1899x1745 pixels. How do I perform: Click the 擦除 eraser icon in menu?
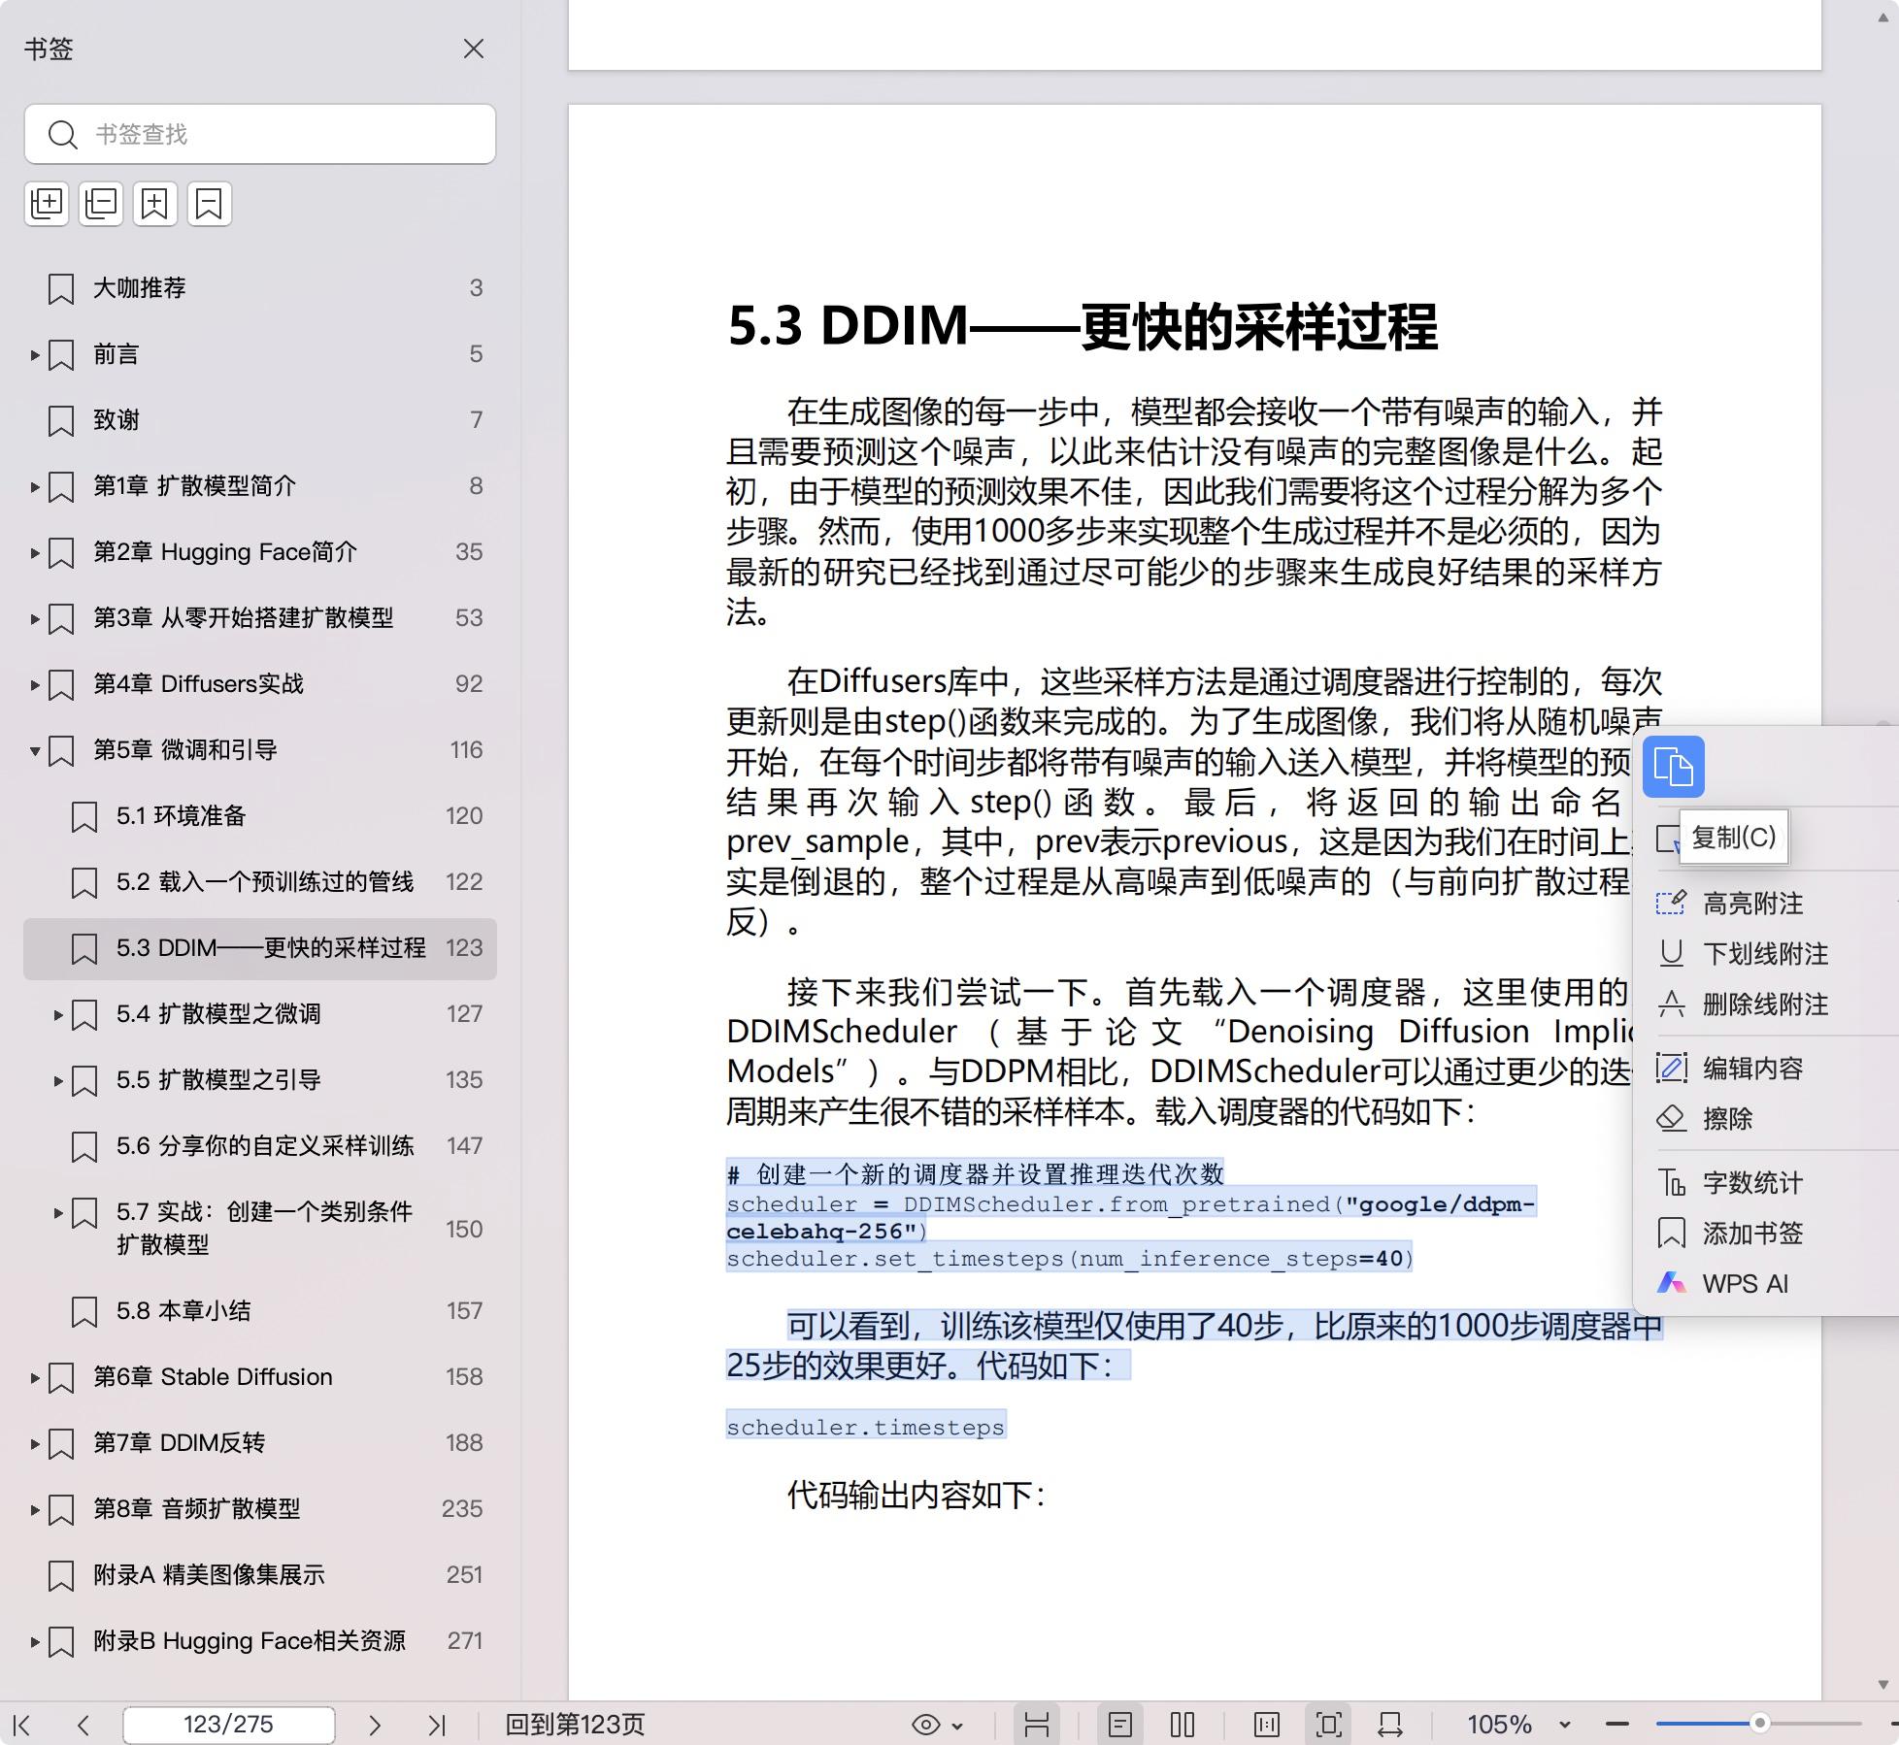tap(1671, 1118)
